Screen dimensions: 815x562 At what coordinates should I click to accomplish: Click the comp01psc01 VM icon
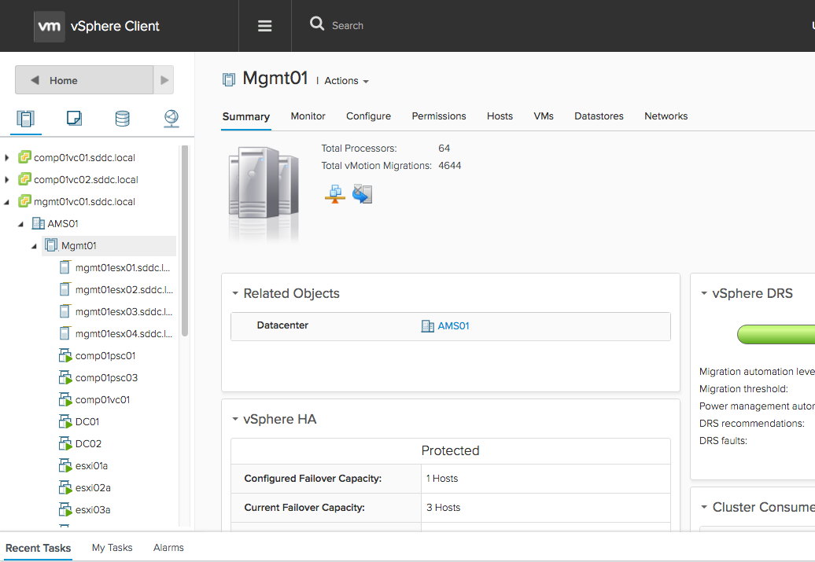click(65, 356)
